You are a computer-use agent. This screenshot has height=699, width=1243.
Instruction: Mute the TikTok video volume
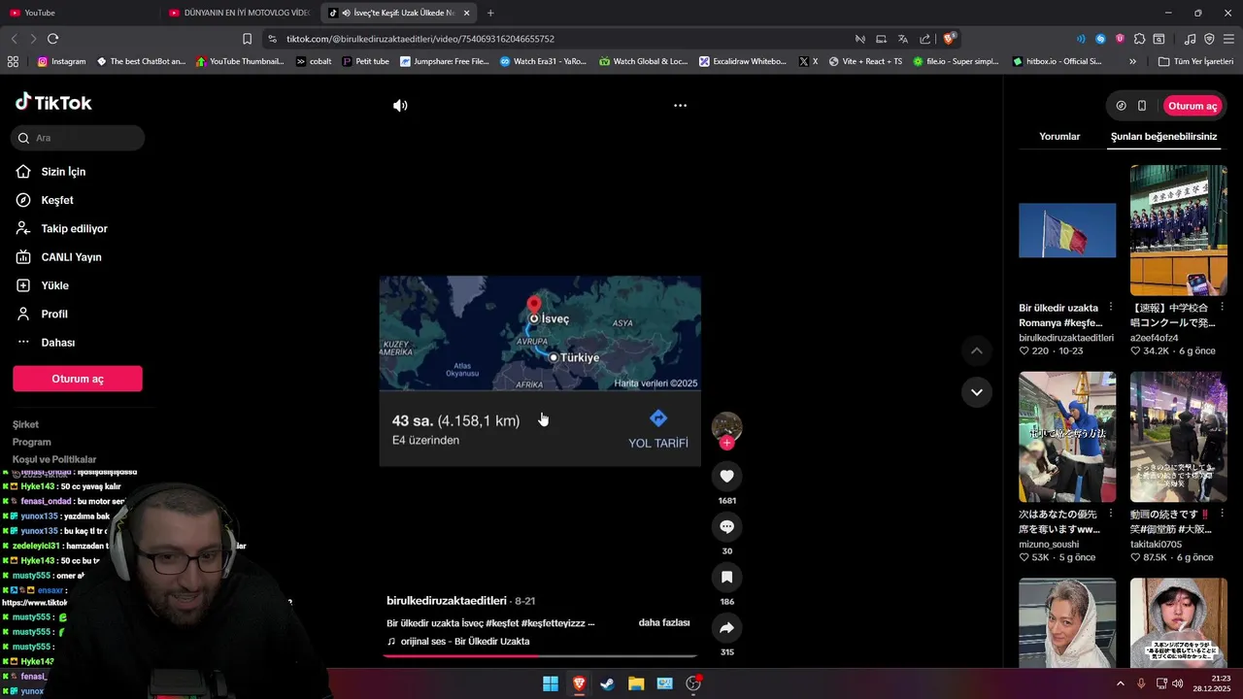pyautogui.click(x=400, y=106)
